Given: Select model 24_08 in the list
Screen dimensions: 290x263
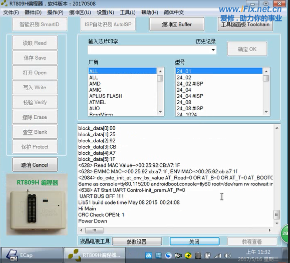Looking at the screenshot, I should 219,102.
